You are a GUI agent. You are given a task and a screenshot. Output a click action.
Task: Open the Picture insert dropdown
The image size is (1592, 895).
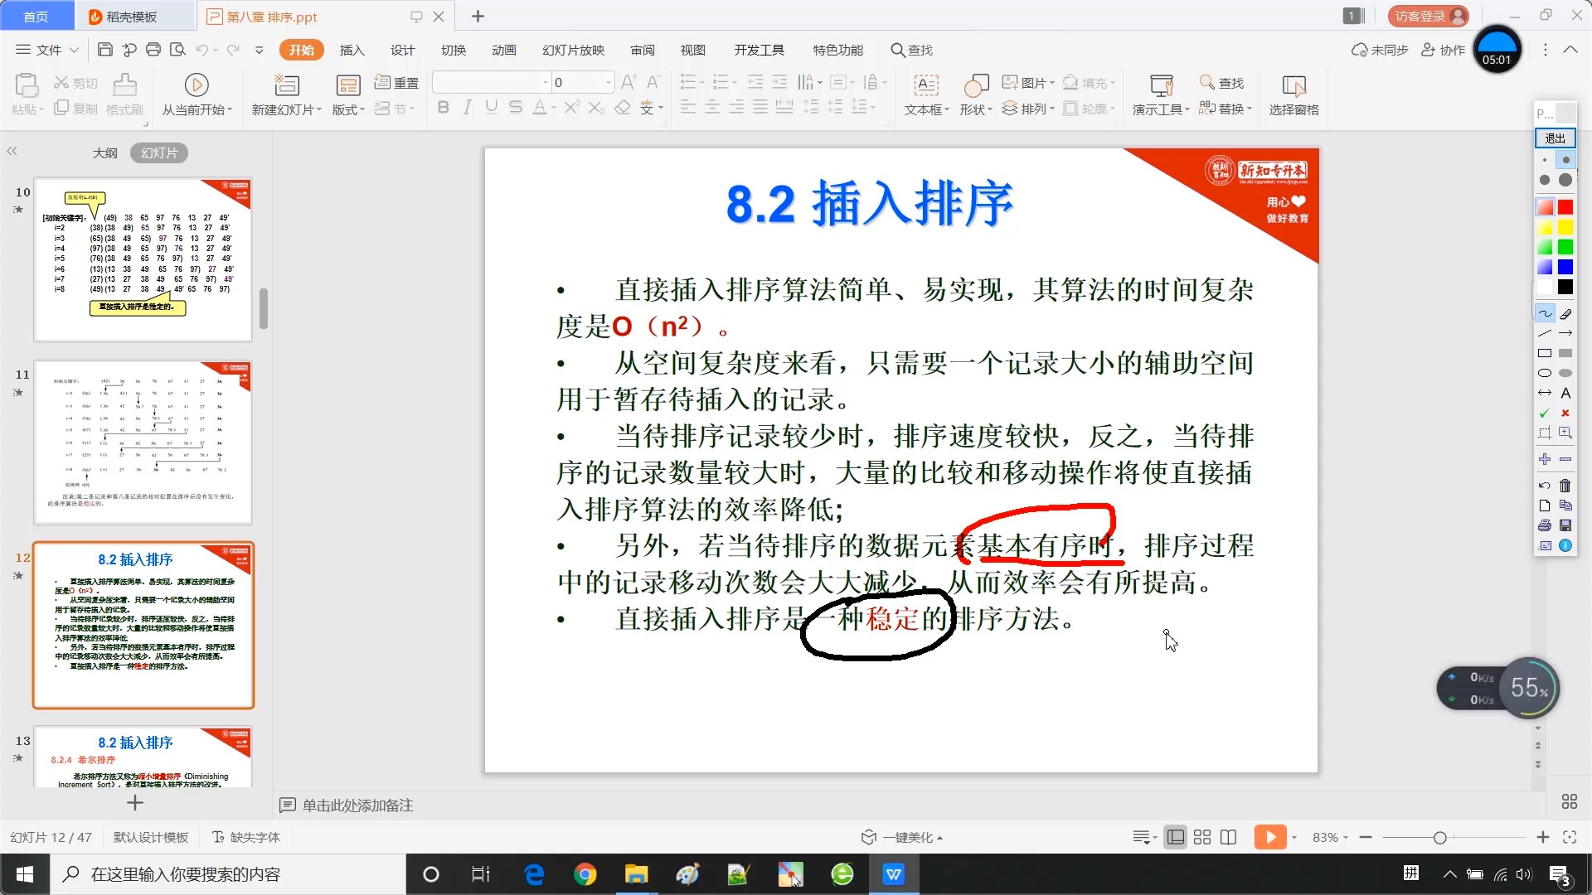tap(1028, 83)
